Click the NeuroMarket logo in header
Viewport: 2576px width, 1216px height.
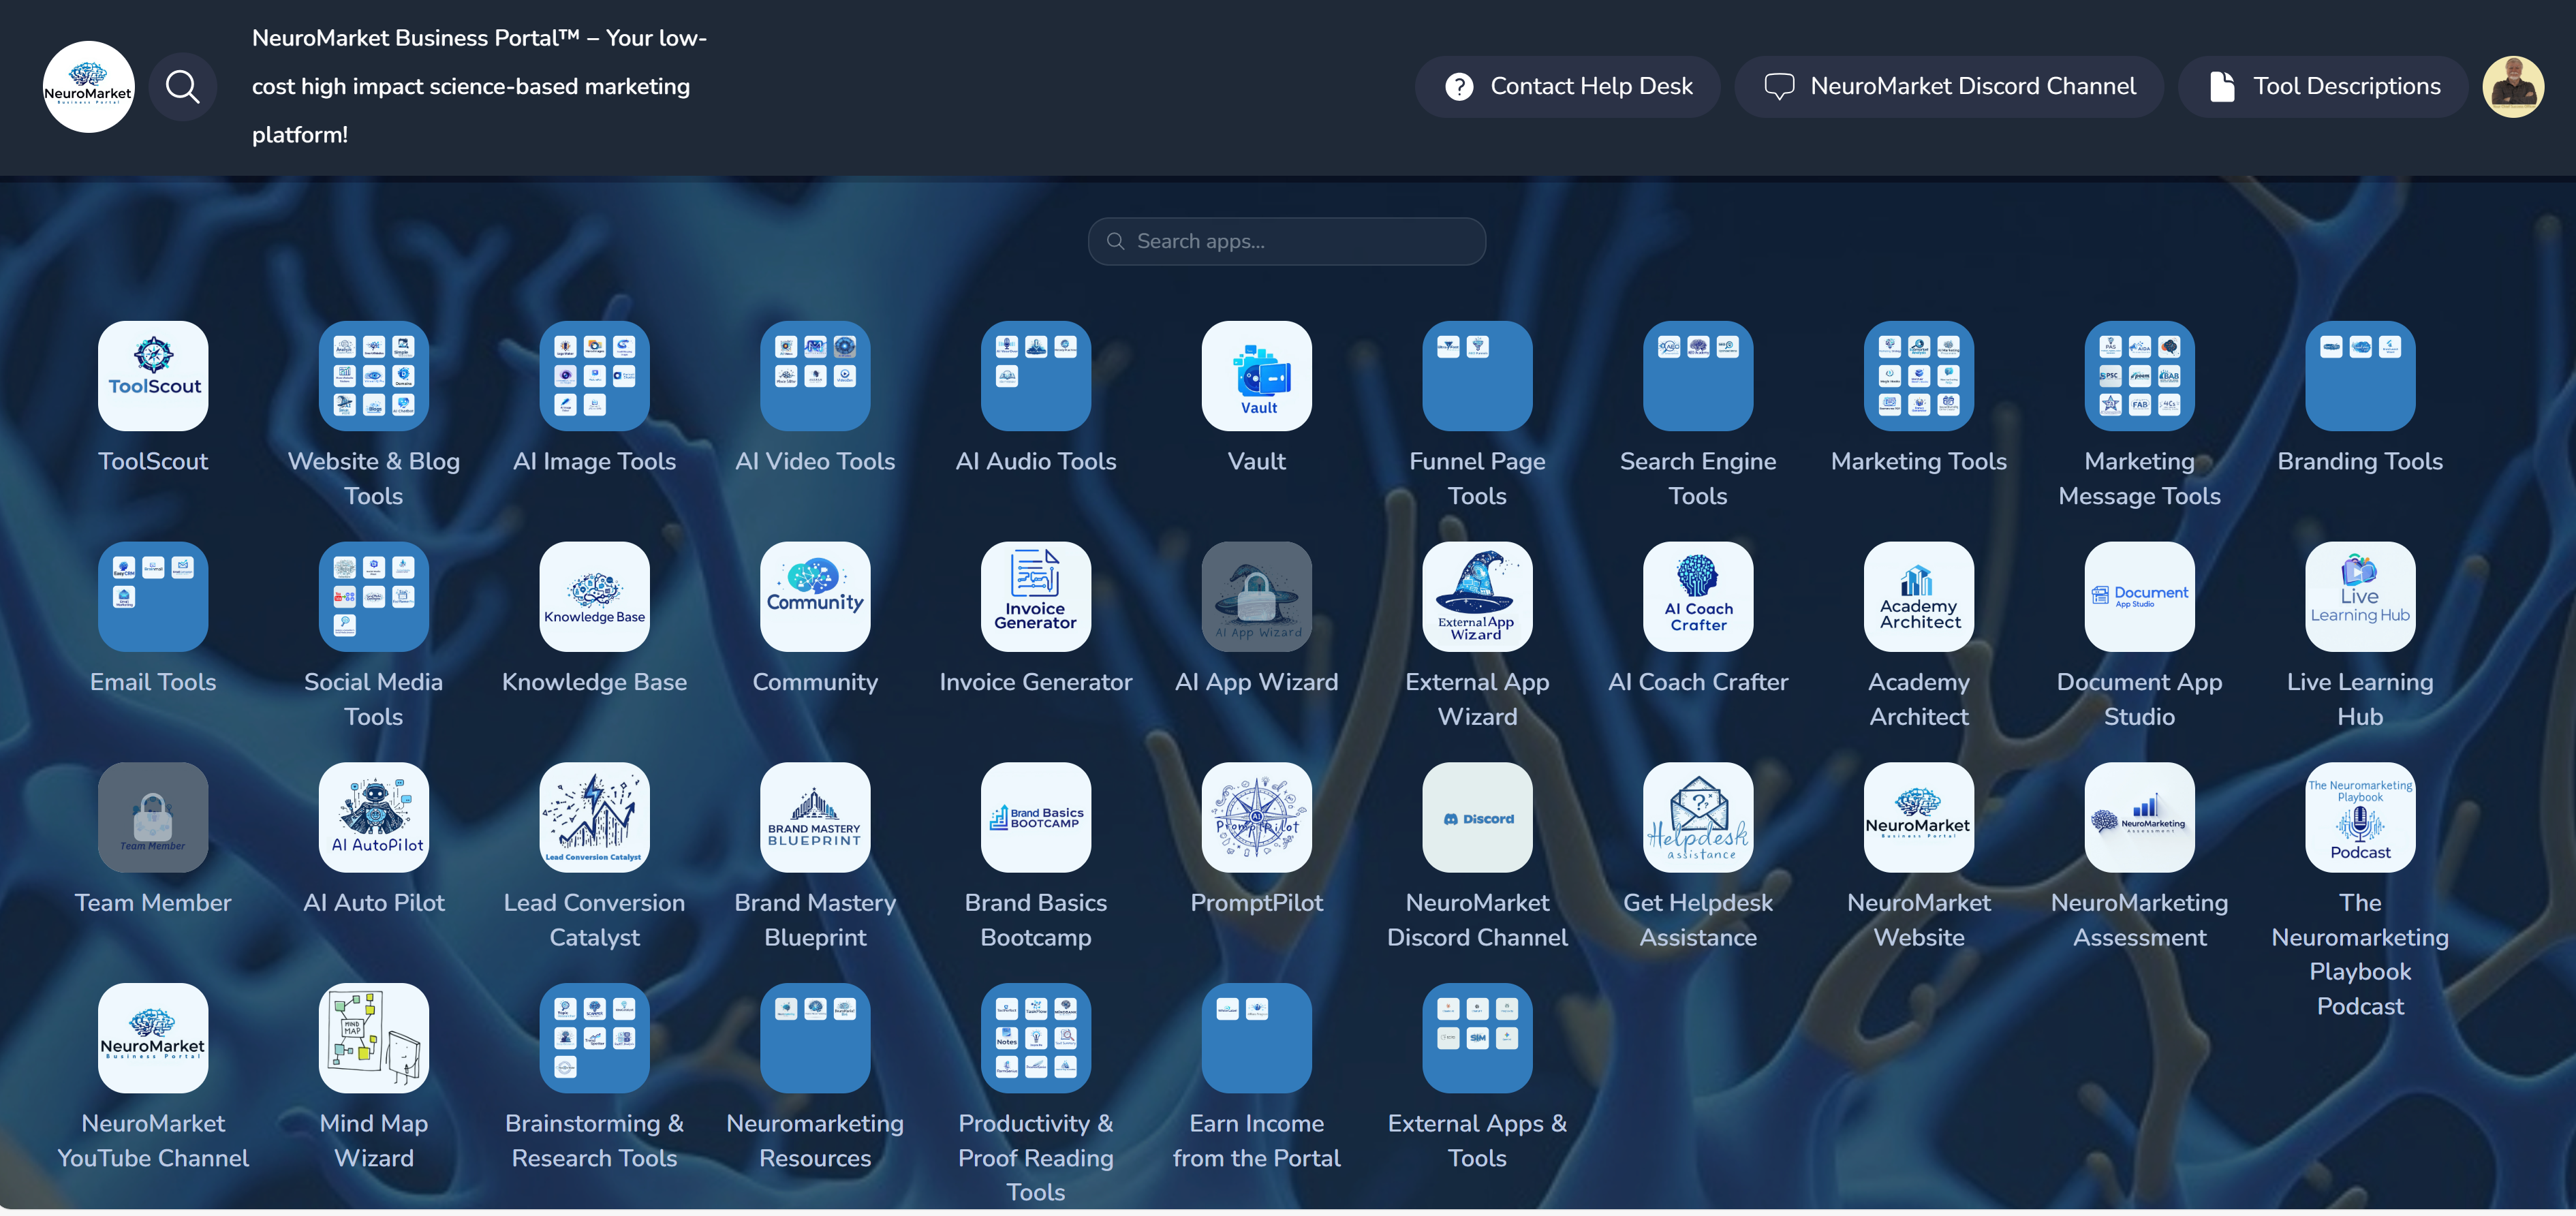coord(88,87)
